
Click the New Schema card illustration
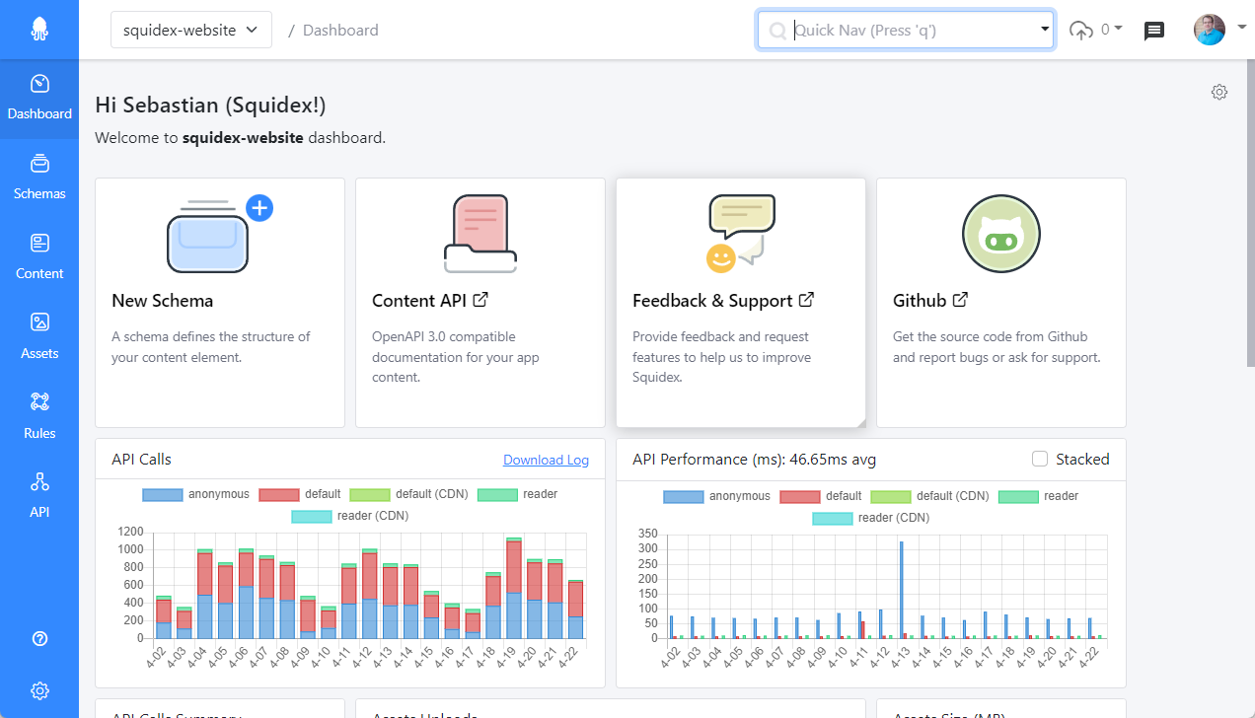pyautogui.click(x=219, y=234)
